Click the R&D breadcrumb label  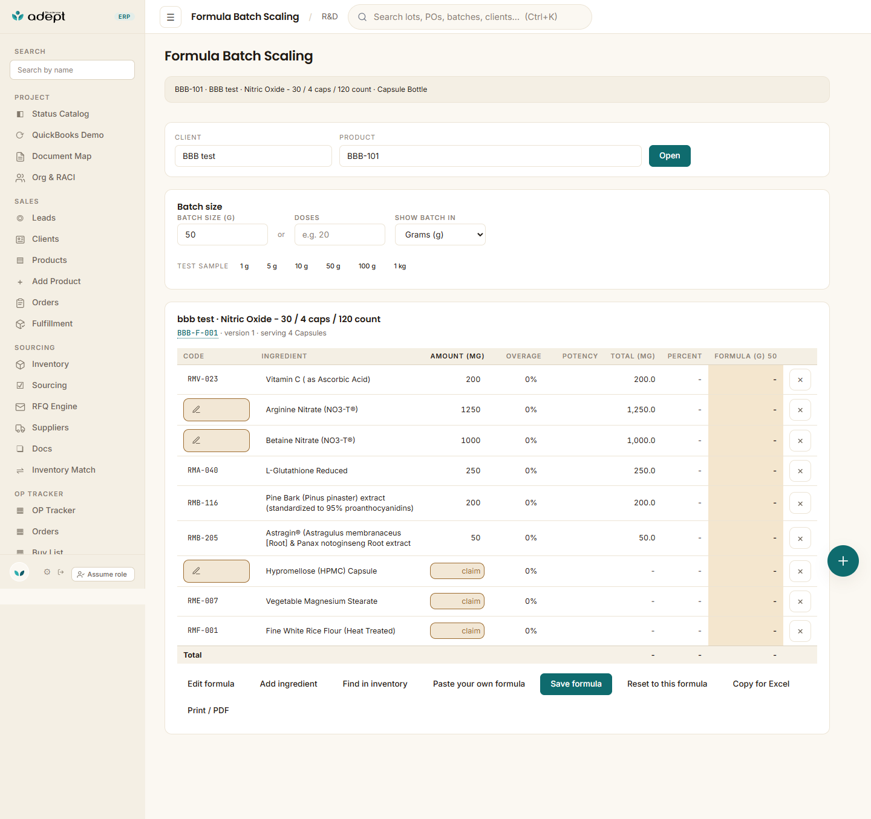(330, 17)
